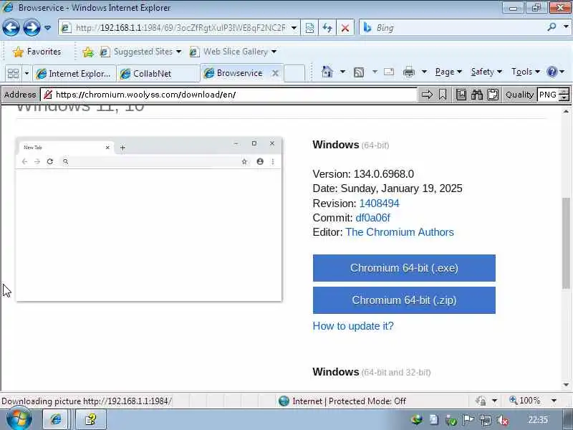Open The Chromium Authors link
Screen dimensions: 573x430
400,232
